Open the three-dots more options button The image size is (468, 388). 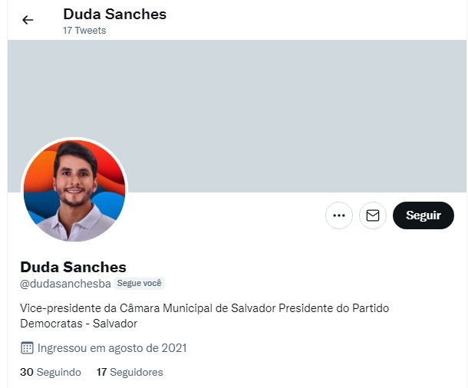(x=339, y=215)
